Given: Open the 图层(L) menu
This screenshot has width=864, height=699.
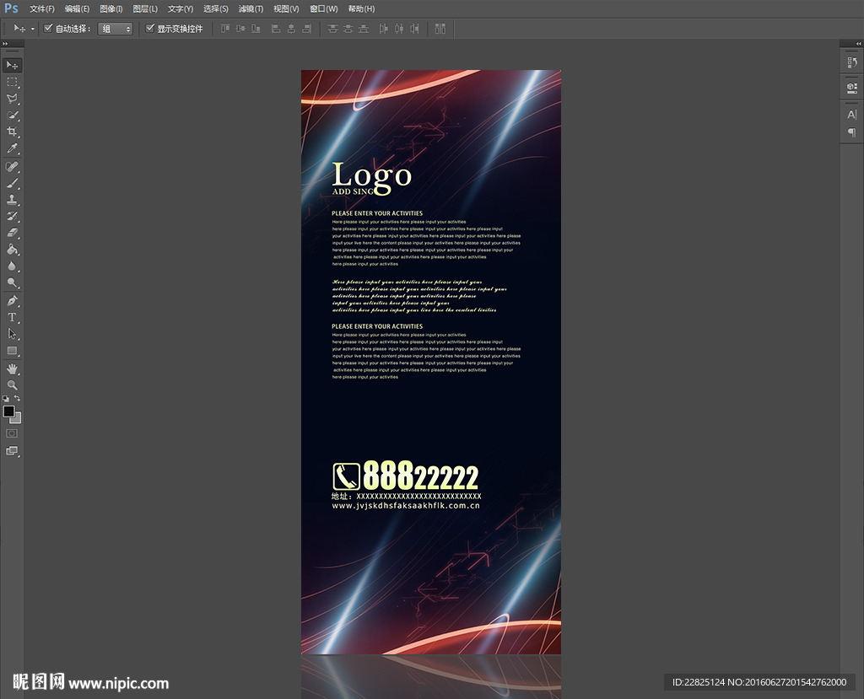Looking at the screenshot, I should (145, 8).
